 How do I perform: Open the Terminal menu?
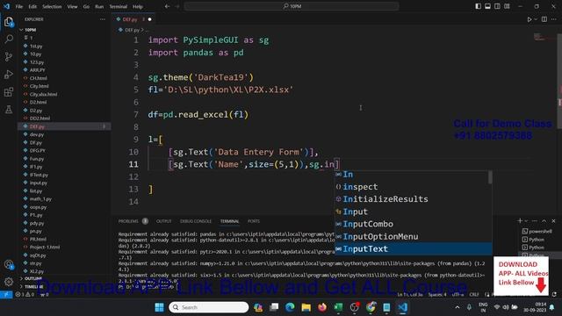[x=119, y=6]
